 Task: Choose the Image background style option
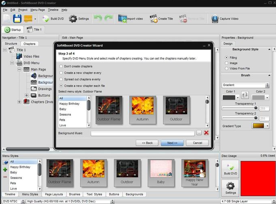[x=226, y=63]
